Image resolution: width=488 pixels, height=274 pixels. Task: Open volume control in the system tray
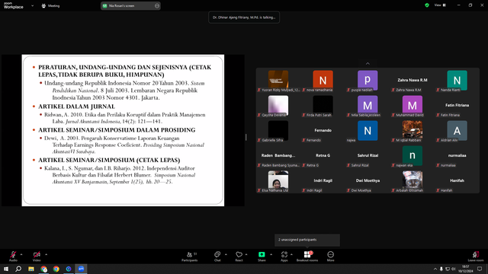pyautogui.click(x=454, y=269)
